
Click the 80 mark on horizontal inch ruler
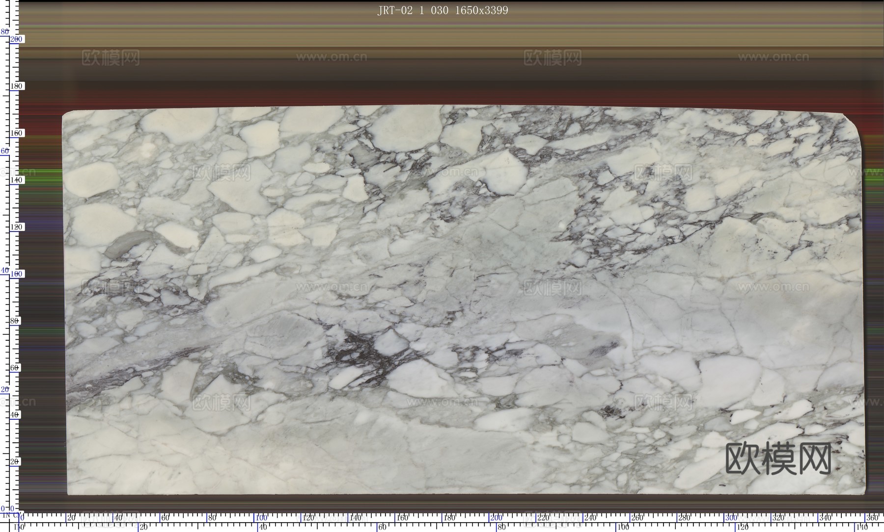pos(501,528)
